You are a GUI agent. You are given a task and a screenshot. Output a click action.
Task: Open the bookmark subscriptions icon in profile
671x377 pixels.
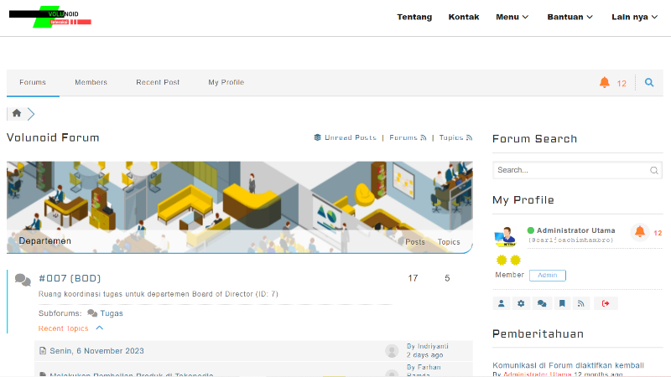[562, 303]
